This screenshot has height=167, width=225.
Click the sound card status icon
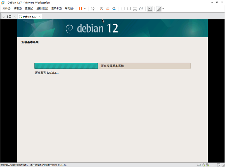[212, 165]
